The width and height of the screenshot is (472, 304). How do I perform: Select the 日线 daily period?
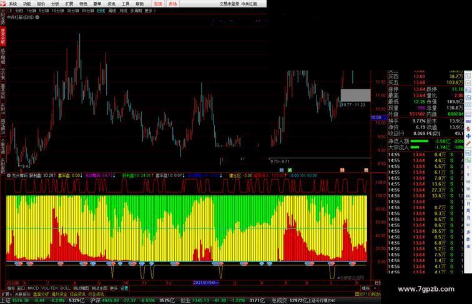[x=101, y=11]
